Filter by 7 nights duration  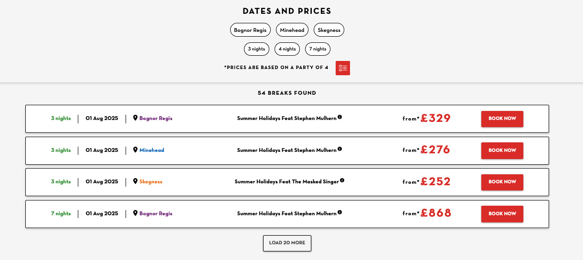tap(318, 49)
